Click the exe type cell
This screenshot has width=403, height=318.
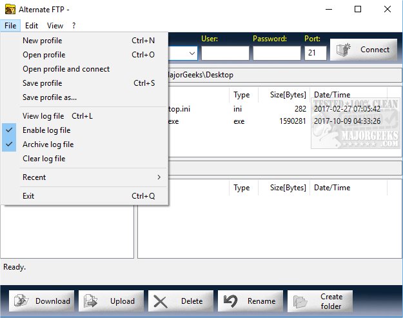(x=239, y=121)
